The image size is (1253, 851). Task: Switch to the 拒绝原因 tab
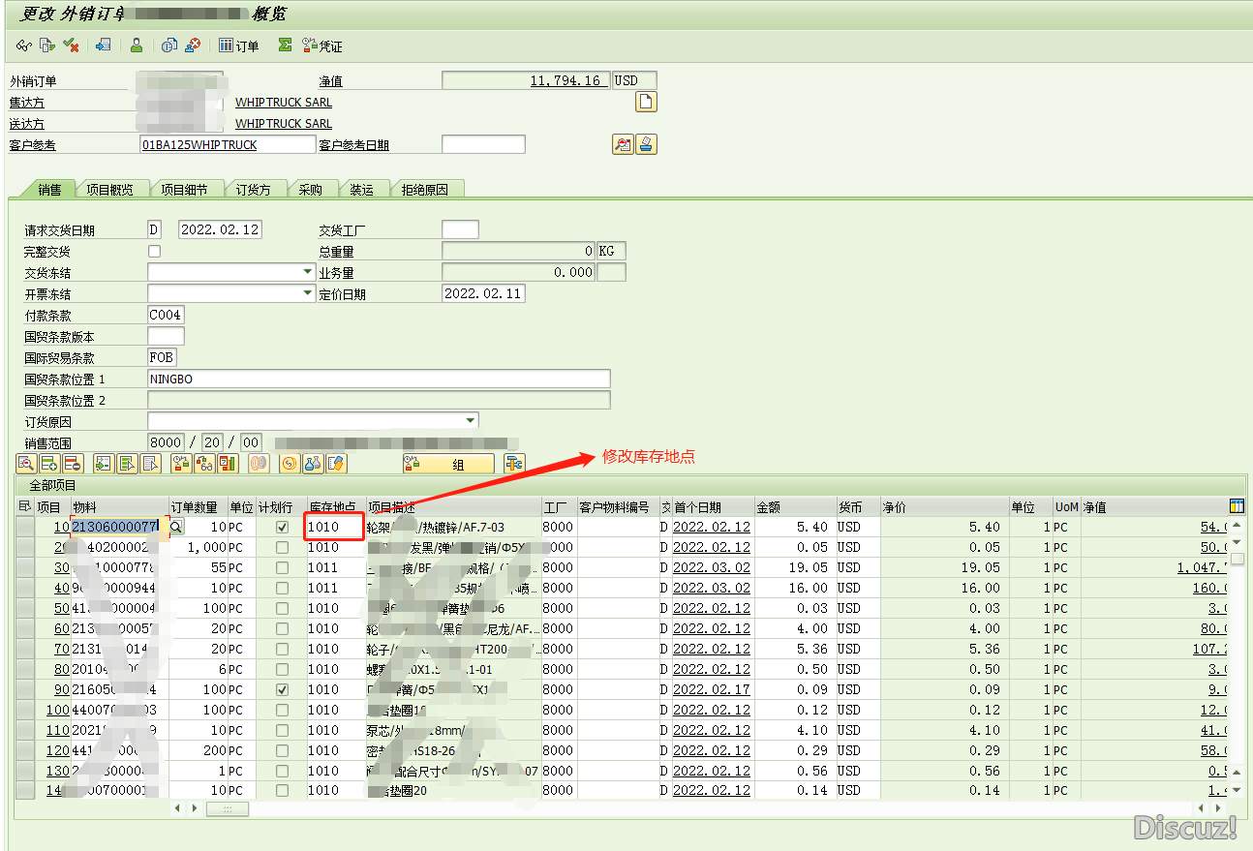(x=425, y=190)
